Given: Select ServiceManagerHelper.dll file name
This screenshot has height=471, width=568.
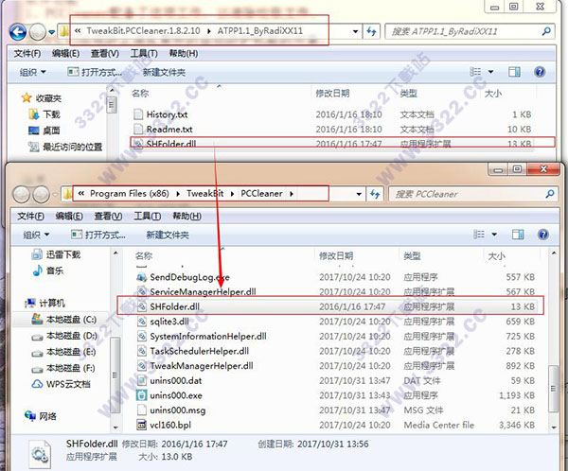Looking at the screenshot, I should click(203, 292).
